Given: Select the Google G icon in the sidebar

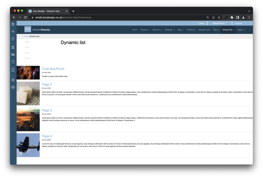Looking at the screenshot, I should pyautogui.click(x=13, y=69).
